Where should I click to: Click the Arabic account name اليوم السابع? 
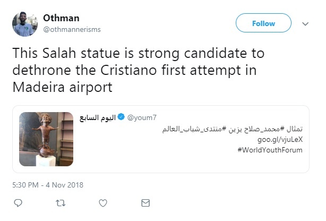[97, 116]
